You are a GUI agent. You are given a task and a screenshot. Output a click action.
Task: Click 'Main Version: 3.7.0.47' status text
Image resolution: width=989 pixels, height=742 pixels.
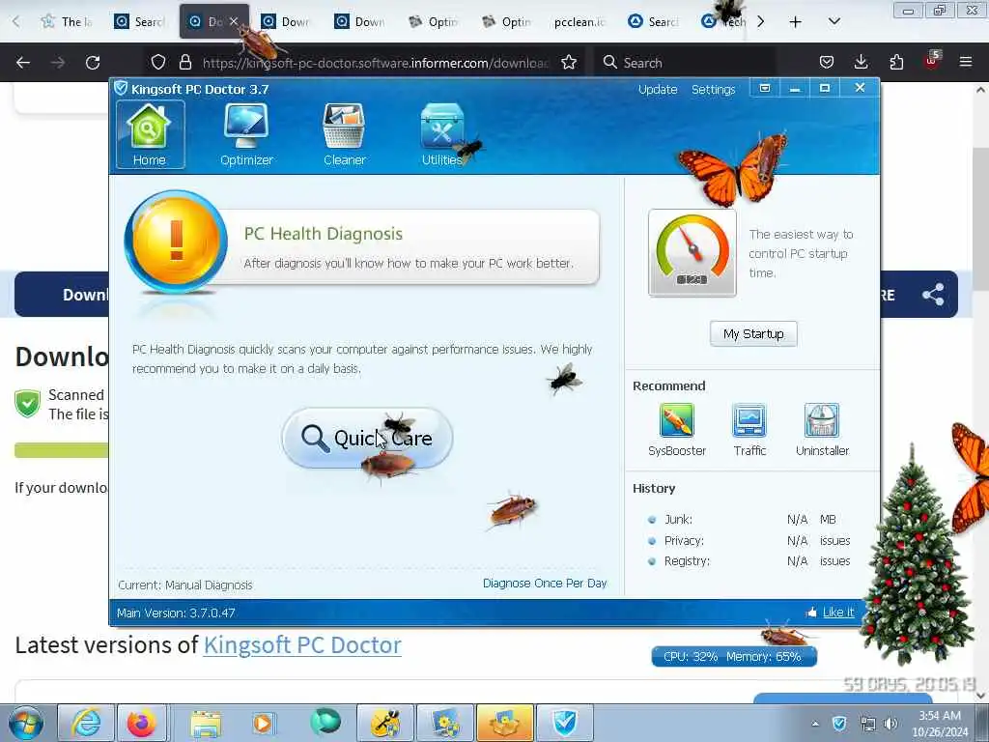176,613
